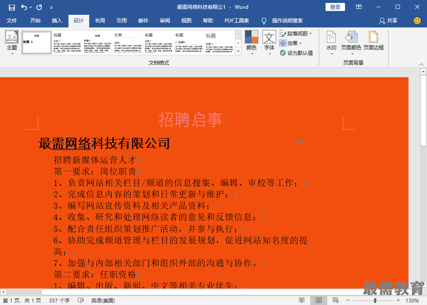Switch to the 布局 tab
Viewport: 427px width, 305px height.
100,21
